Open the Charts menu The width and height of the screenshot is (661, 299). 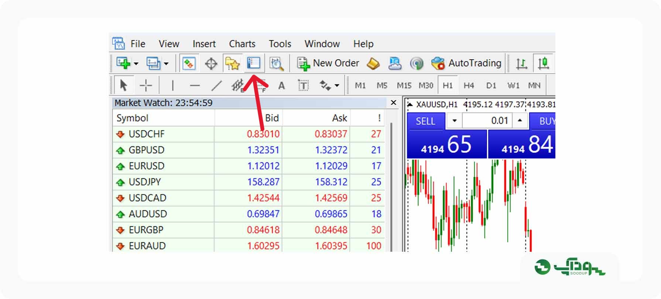tap(242, 44)
